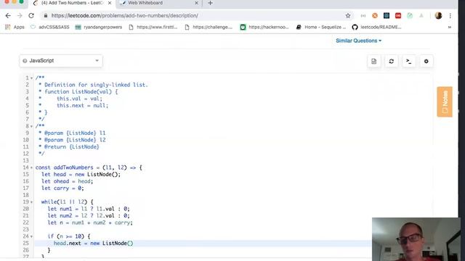Click the site lock security icon
Viewport: 465px width, 261px height.
tap(45, 16)
